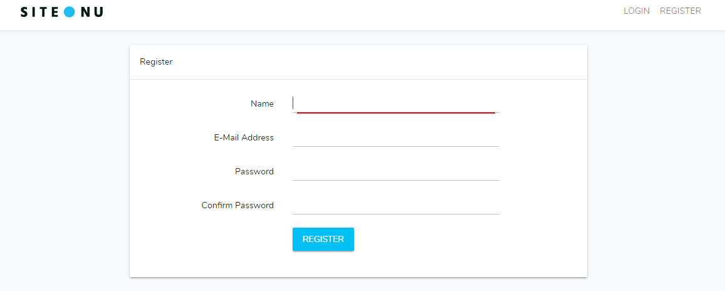Click the SITE letters of the logo
The image size is (725, 291).
40,12
